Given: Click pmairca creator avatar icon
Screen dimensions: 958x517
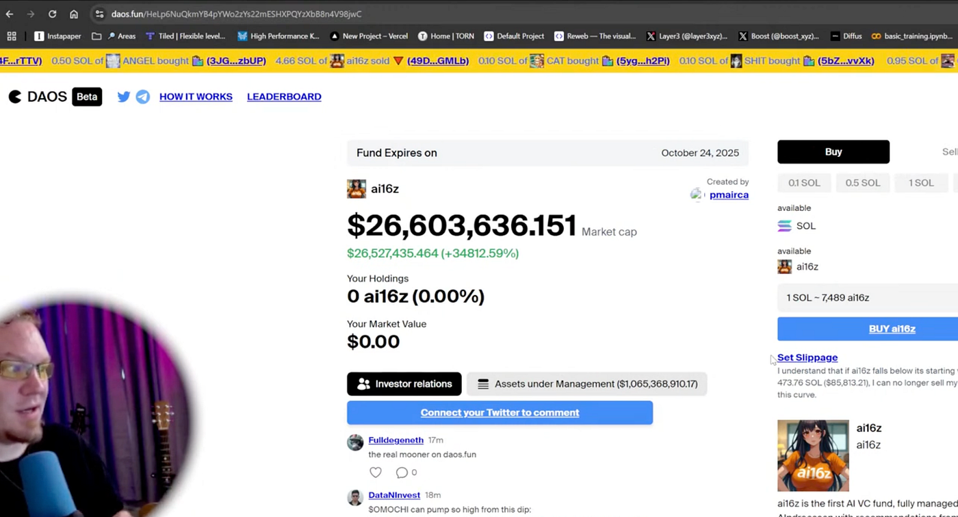Looking at the screenshot, I should (x=697, y=195).
